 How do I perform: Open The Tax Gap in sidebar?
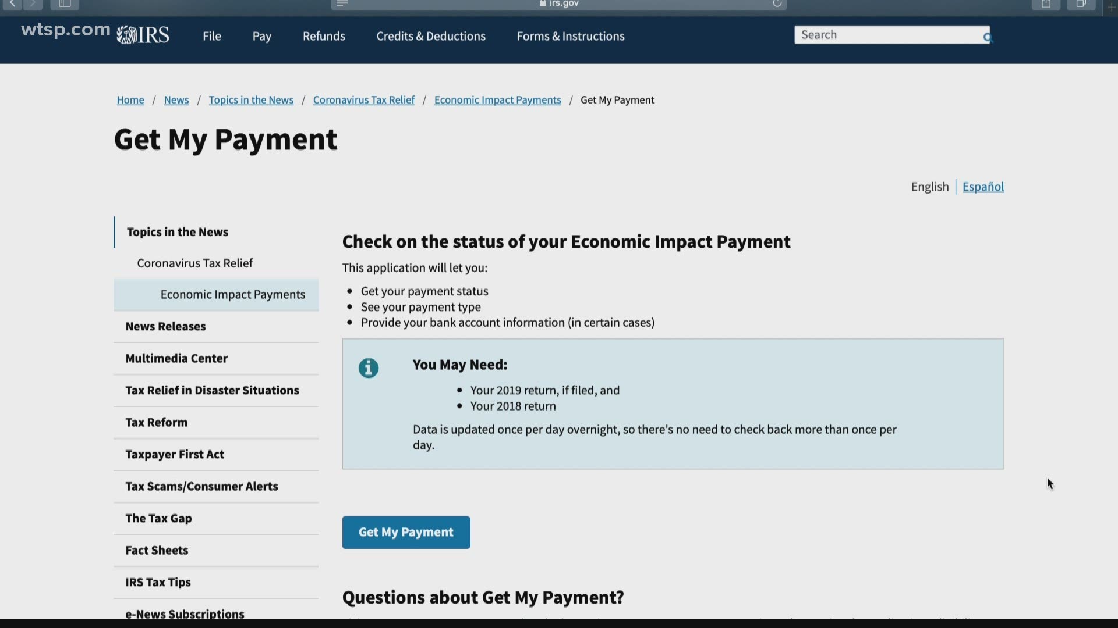pyautogui.click(x=158, y=518)
